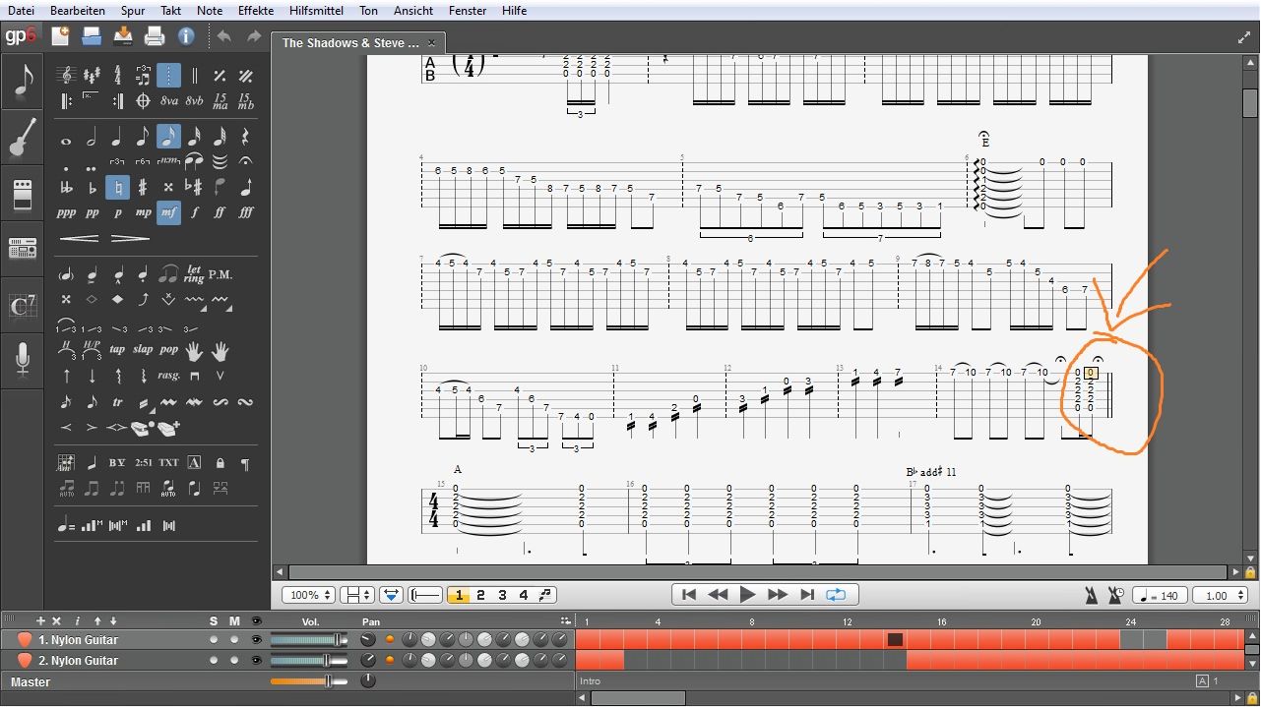The width and height of the screenshot is (1261, 707).
Task: Save the file via download-arrow icon
Action: [x=123, y=36]
